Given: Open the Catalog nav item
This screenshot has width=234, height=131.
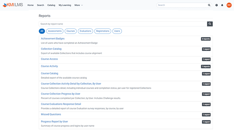Looking at the screenshot, I should 51,5.
